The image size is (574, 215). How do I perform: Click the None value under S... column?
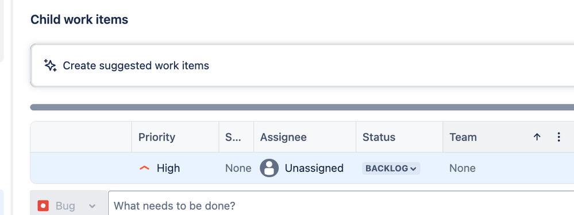(x=238, y=169)
